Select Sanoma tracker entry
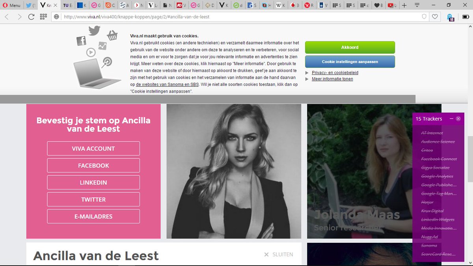 point(429,246)
